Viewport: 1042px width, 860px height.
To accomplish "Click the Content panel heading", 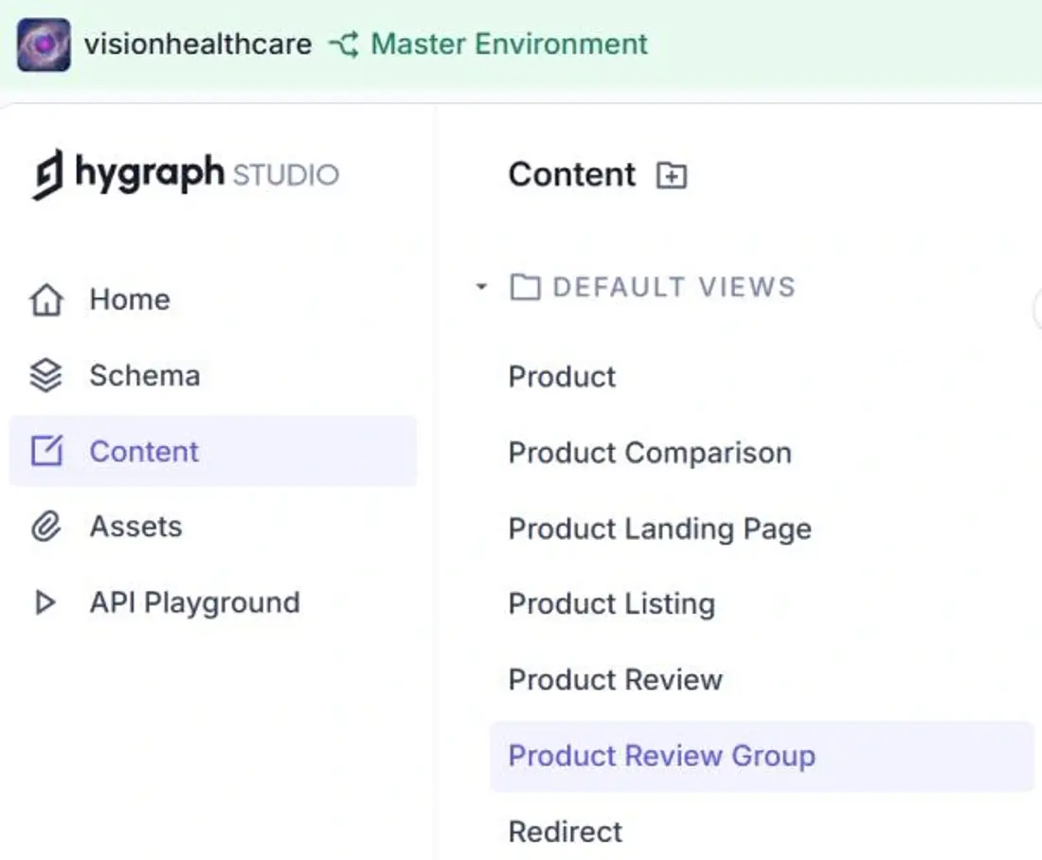I will point(572,175).
